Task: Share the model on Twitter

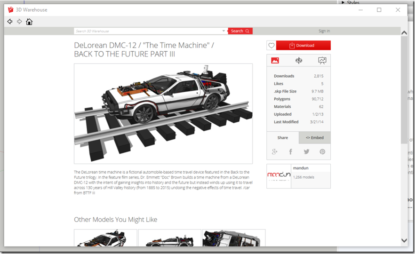Action: [306, 151]
